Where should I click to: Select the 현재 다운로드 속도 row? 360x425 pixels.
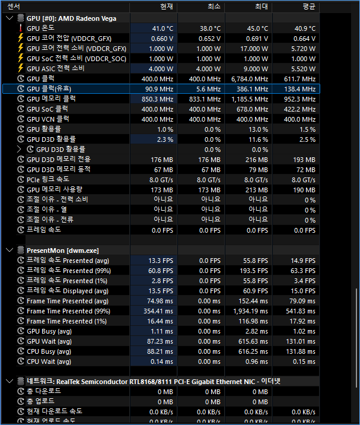click(x=161, y=411)
